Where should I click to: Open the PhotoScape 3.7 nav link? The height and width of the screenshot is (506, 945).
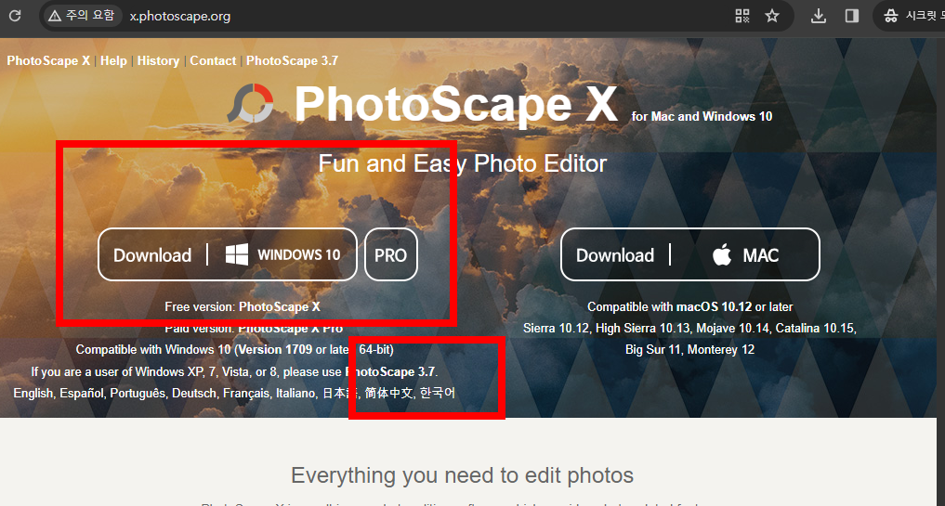point(292,61)
